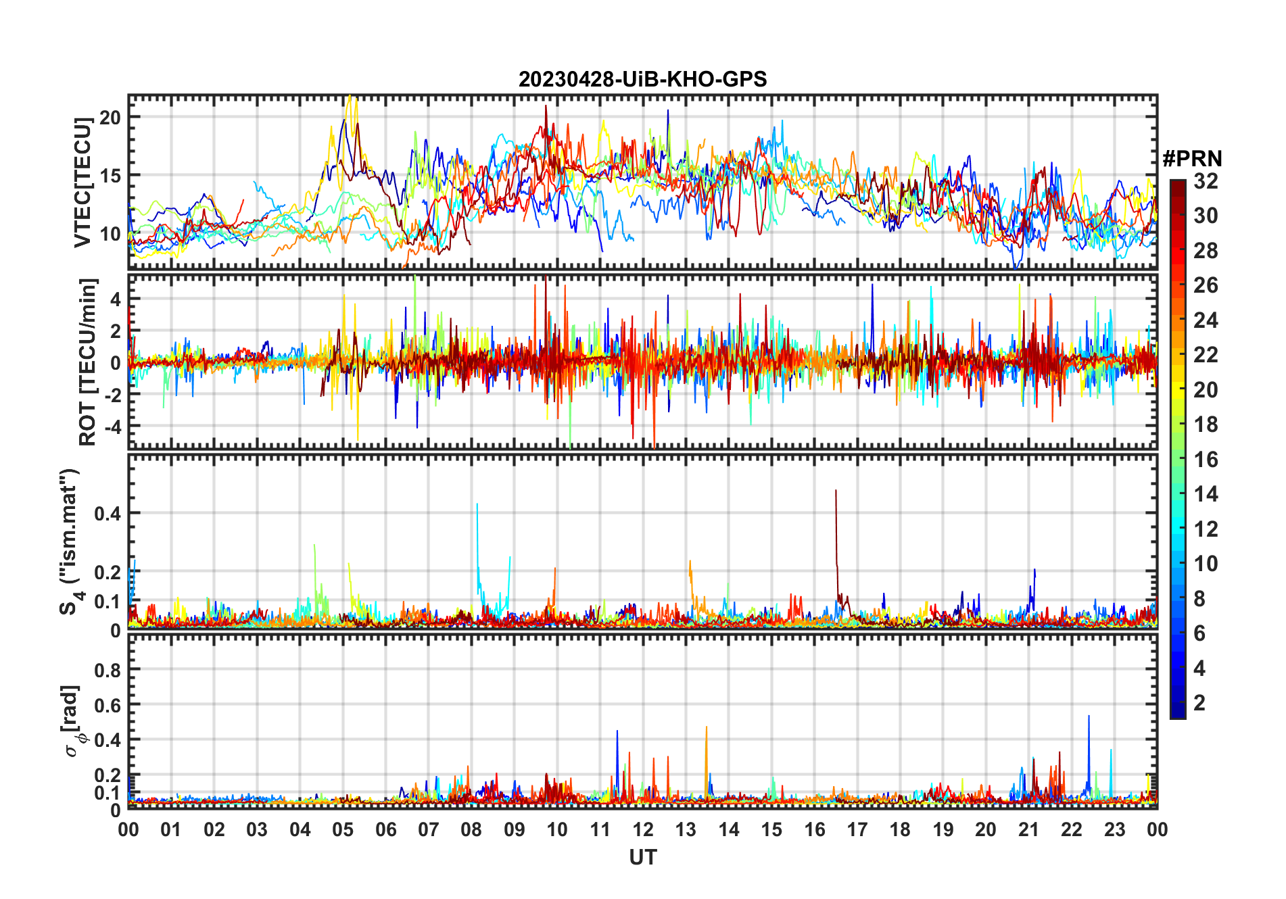Click the "07" tick on the UT axis
1286x899 pixels.
click(429, 829)
